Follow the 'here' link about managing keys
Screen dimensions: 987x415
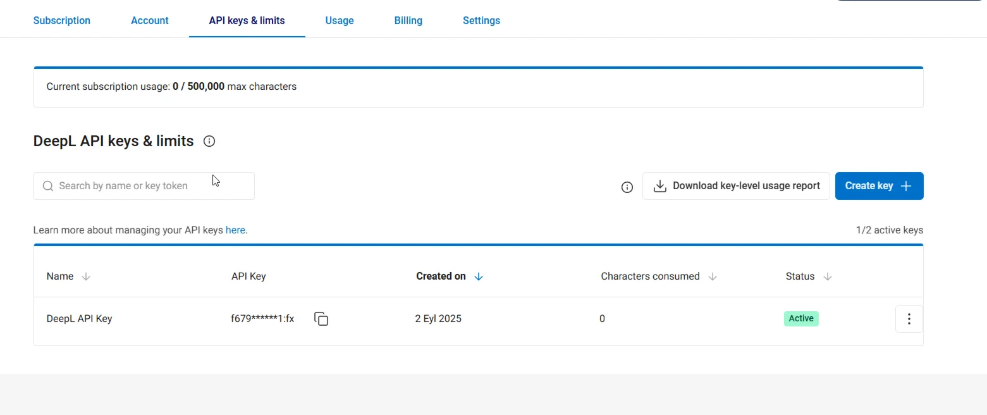pos(235,230)
